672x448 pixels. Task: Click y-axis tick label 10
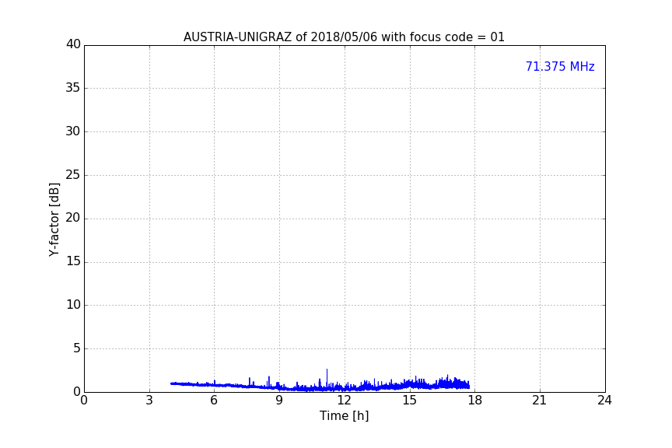coord(73,305)
